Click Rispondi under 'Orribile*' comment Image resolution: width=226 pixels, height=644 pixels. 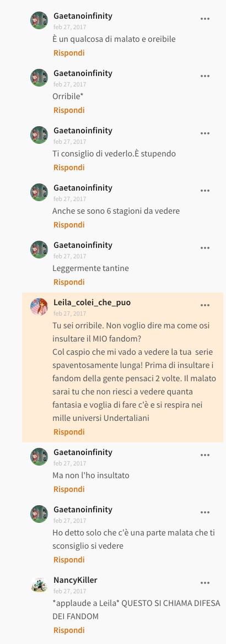click(69, 110)
